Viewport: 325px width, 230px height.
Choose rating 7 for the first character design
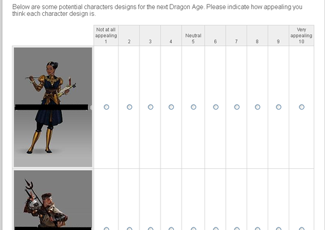[x=236, y=107]
